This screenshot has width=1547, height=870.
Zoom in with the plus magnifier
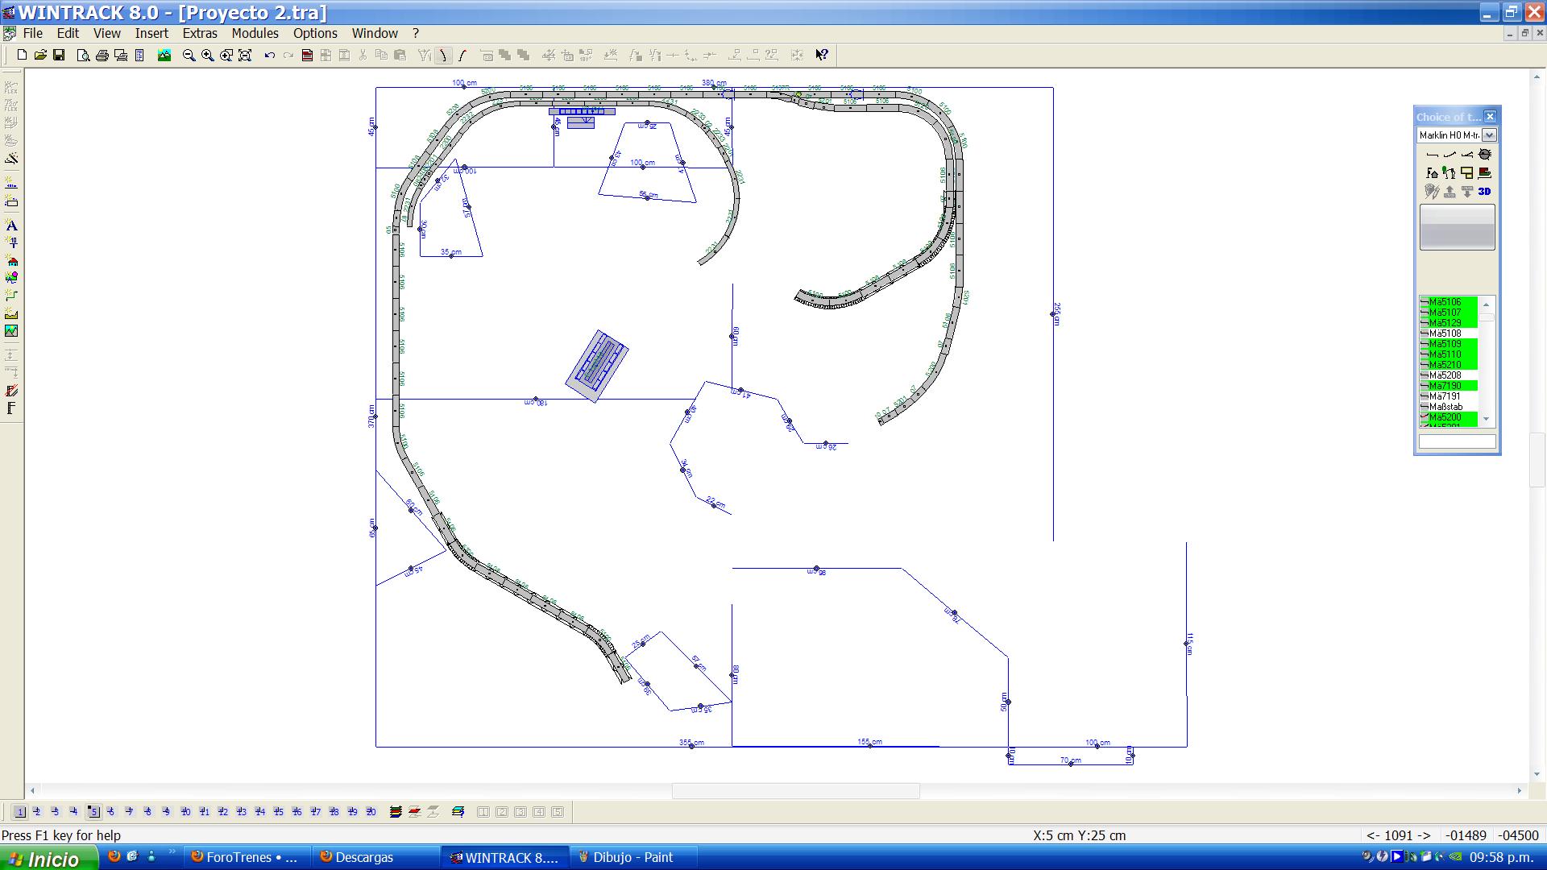click(208, 56)
